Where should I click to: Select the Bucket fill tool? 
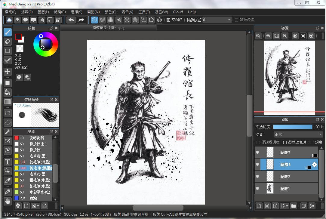8,92
